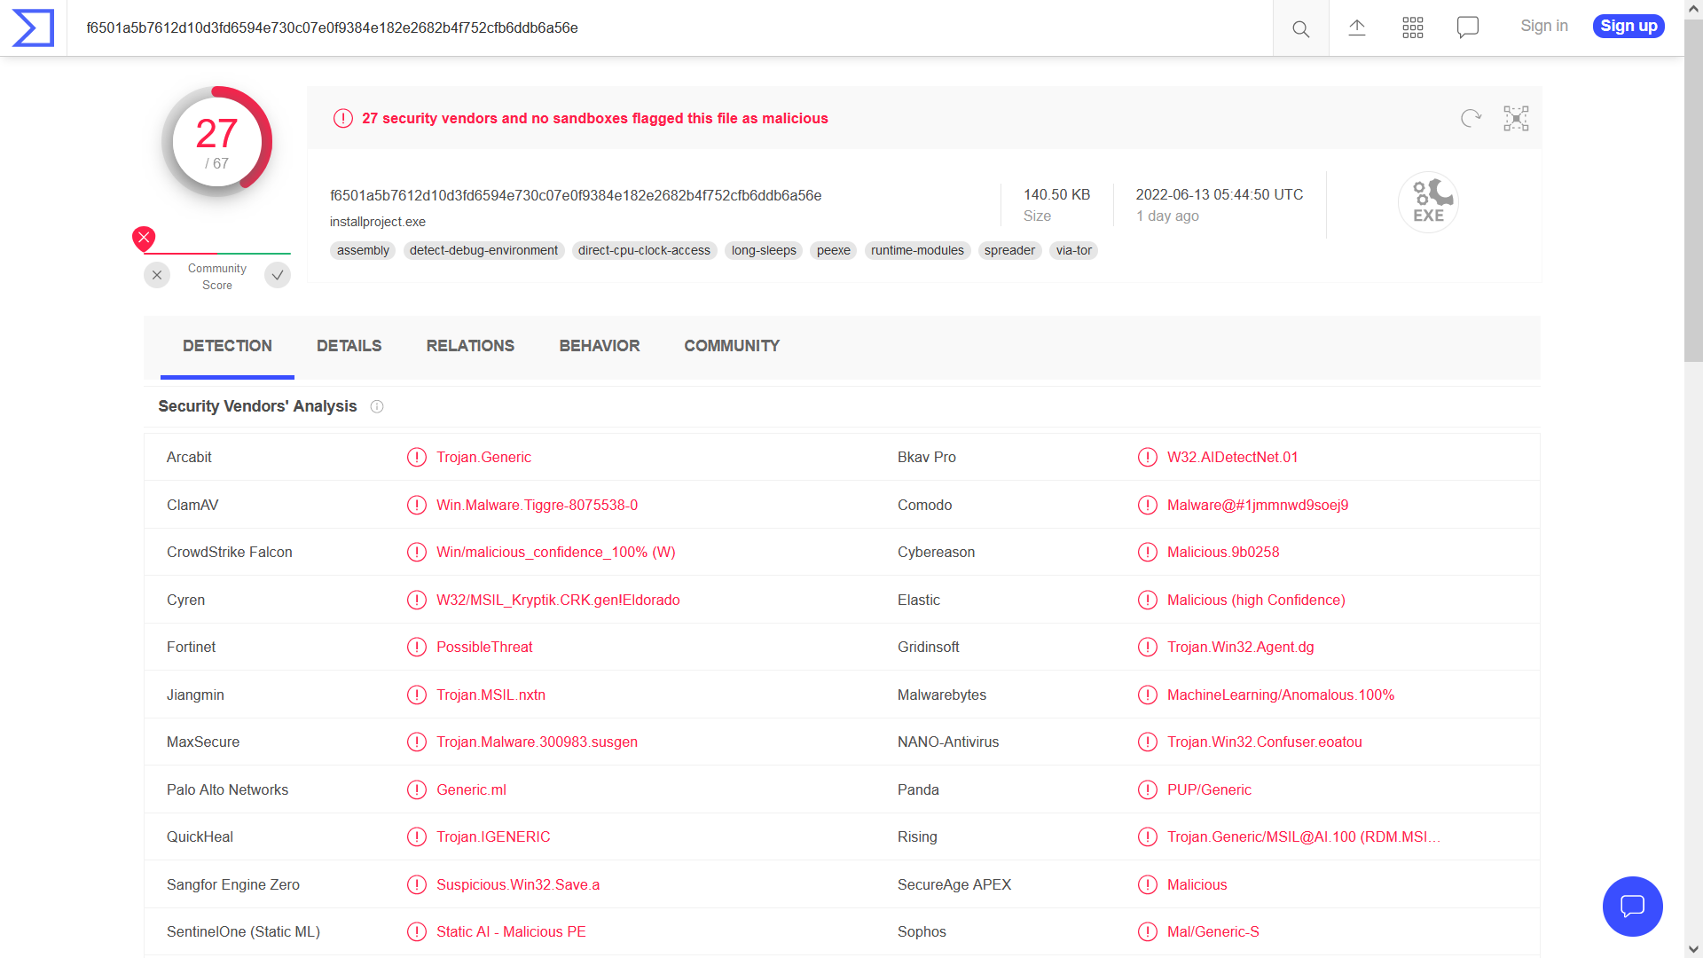
Task: Vote harmless with community checkmark button
Action: point(278,275)
